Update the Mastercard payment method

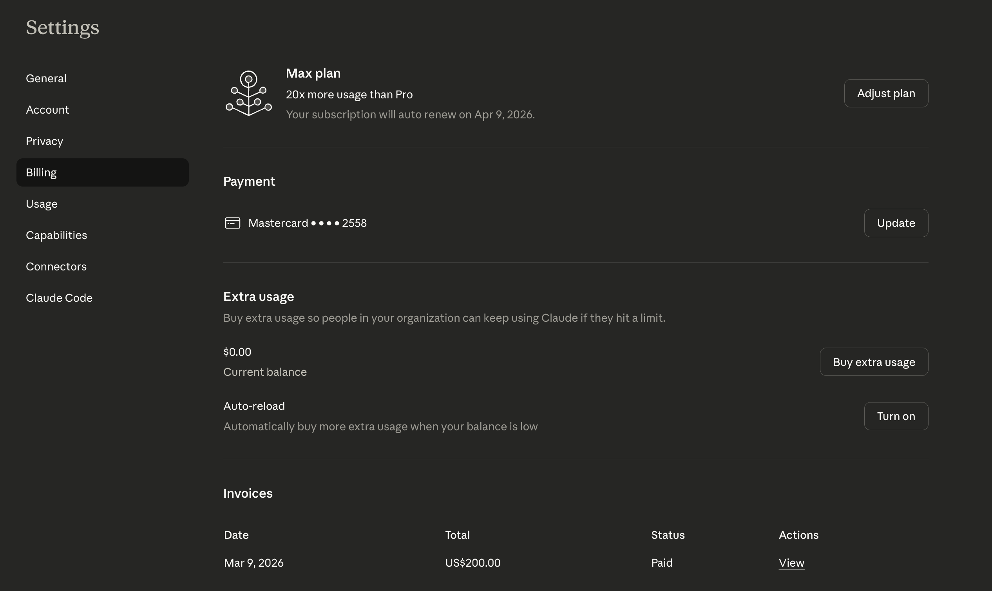(896, 223)
